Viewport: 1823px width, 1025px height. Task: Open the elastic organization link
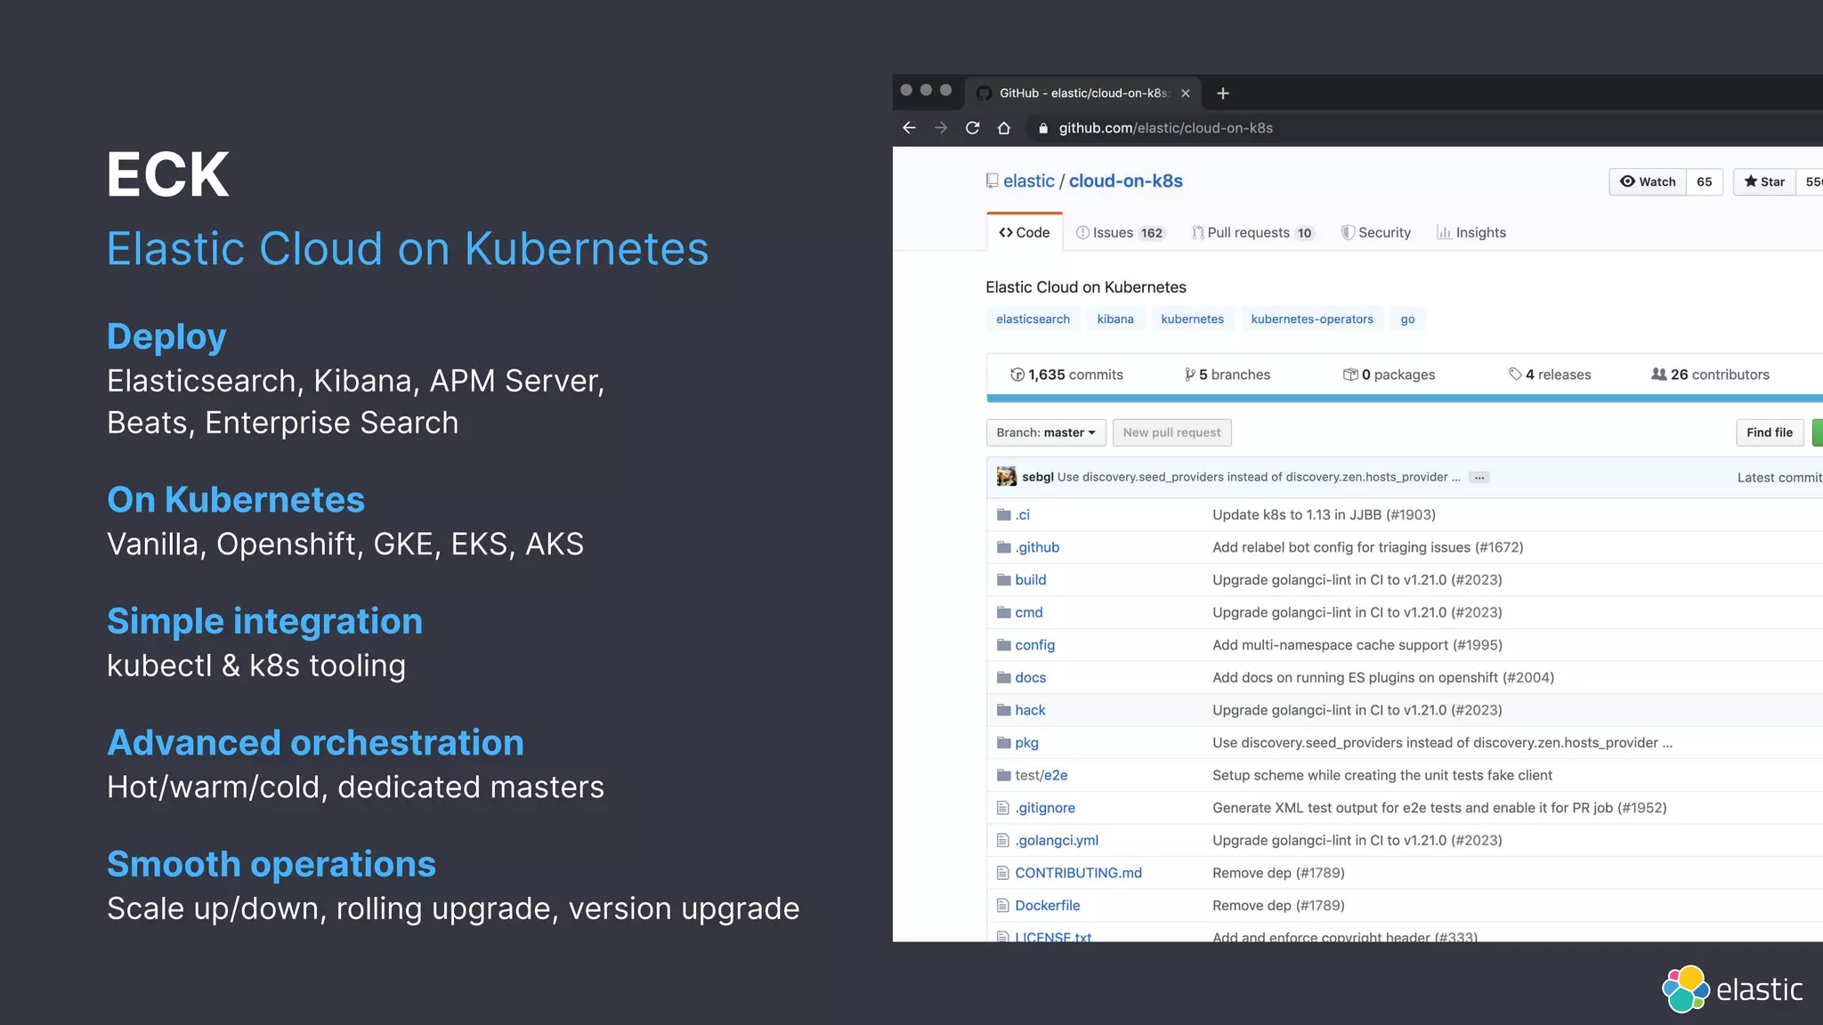[x=1028, y=181]
